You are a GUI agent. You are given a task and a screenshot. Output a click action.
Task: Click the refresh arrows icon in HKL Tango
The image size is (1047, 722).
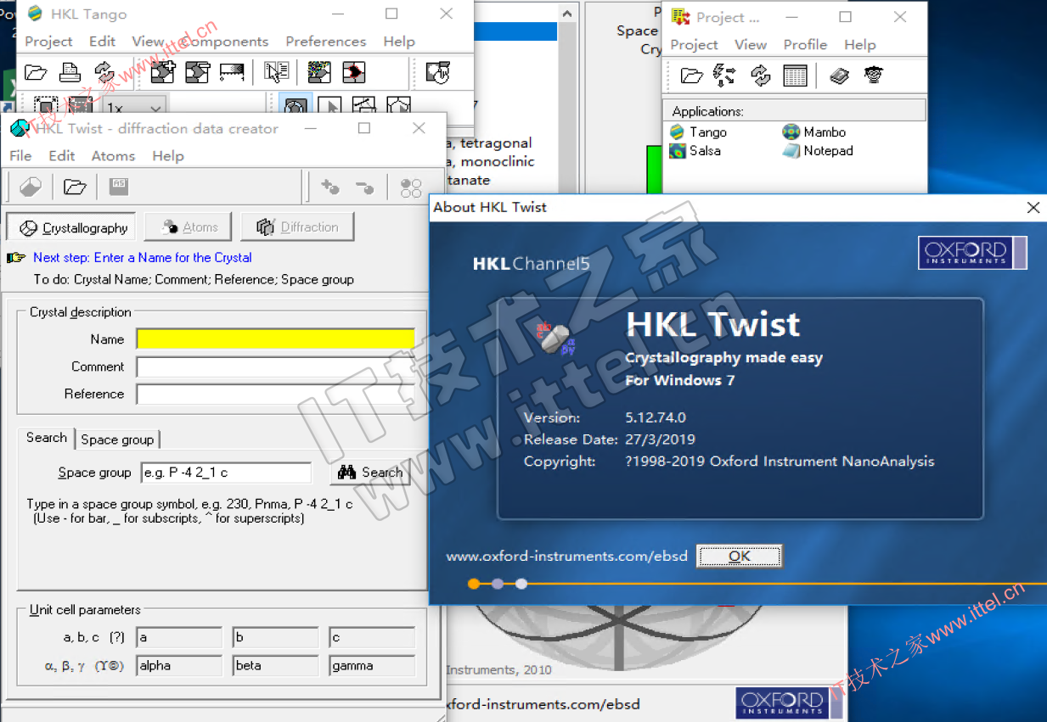click(104, 72)
